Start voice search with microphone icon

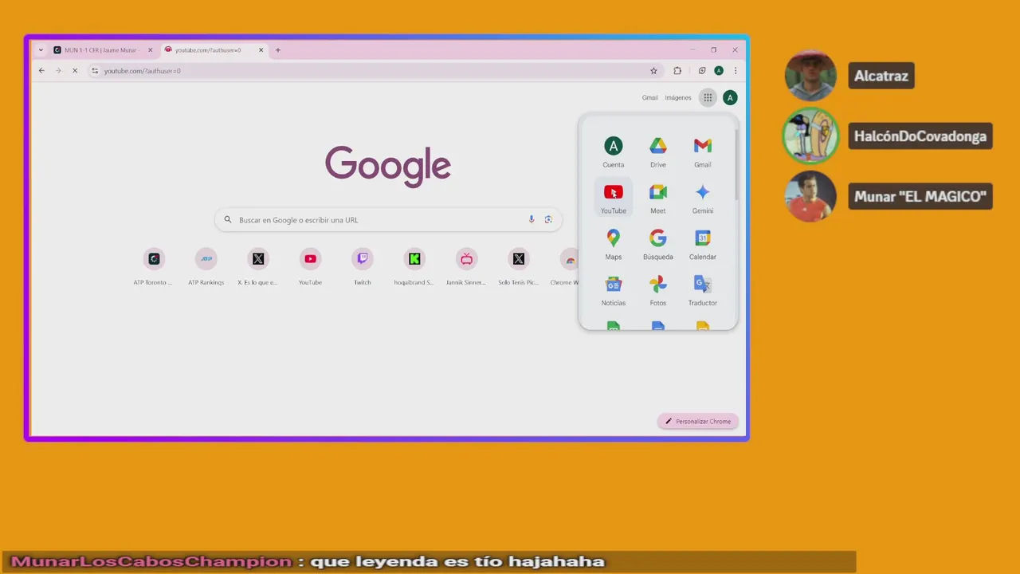click(x=532, y=219)
